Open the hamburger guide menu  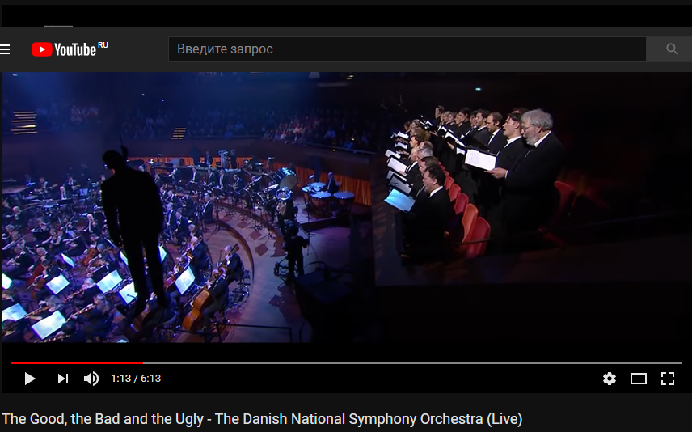(4, 49)
